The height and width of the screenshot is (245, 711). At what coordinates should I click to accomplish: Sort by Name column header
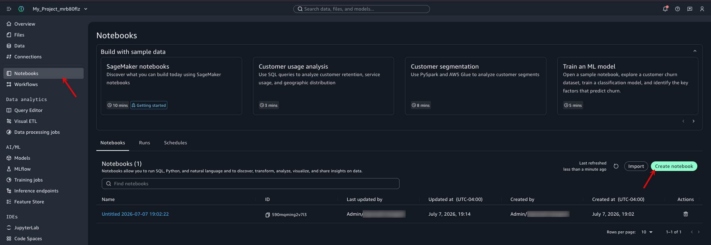(x=108, y=199)
